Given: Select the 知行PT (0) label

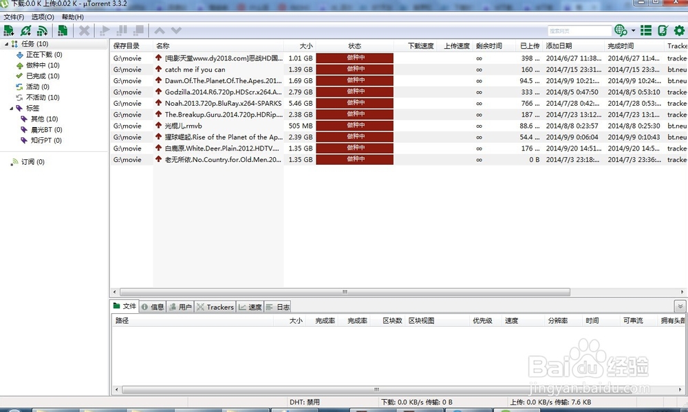Looking at the screenshot, I should point(46,140).
